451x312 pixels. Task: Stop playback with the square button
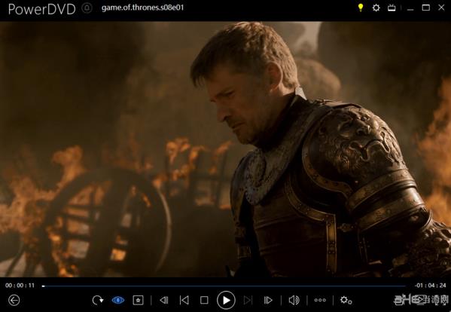click(x=204, y=300)
